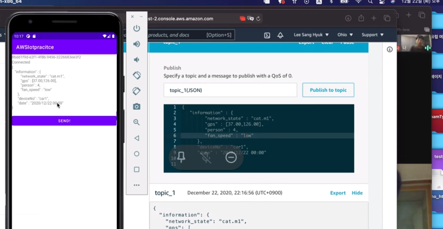Raise emulator volume with speaker icon
The width and height of the screenshot is (443, 229).
tap(137, 44)
